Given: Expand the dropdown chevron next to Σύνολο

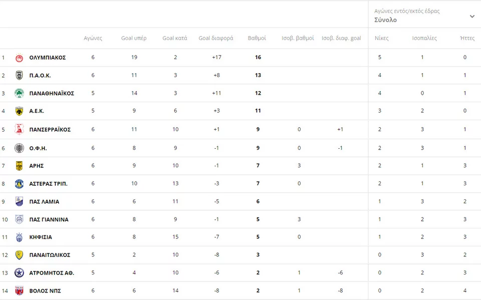Looking at the screenshot, I should 472,16.
